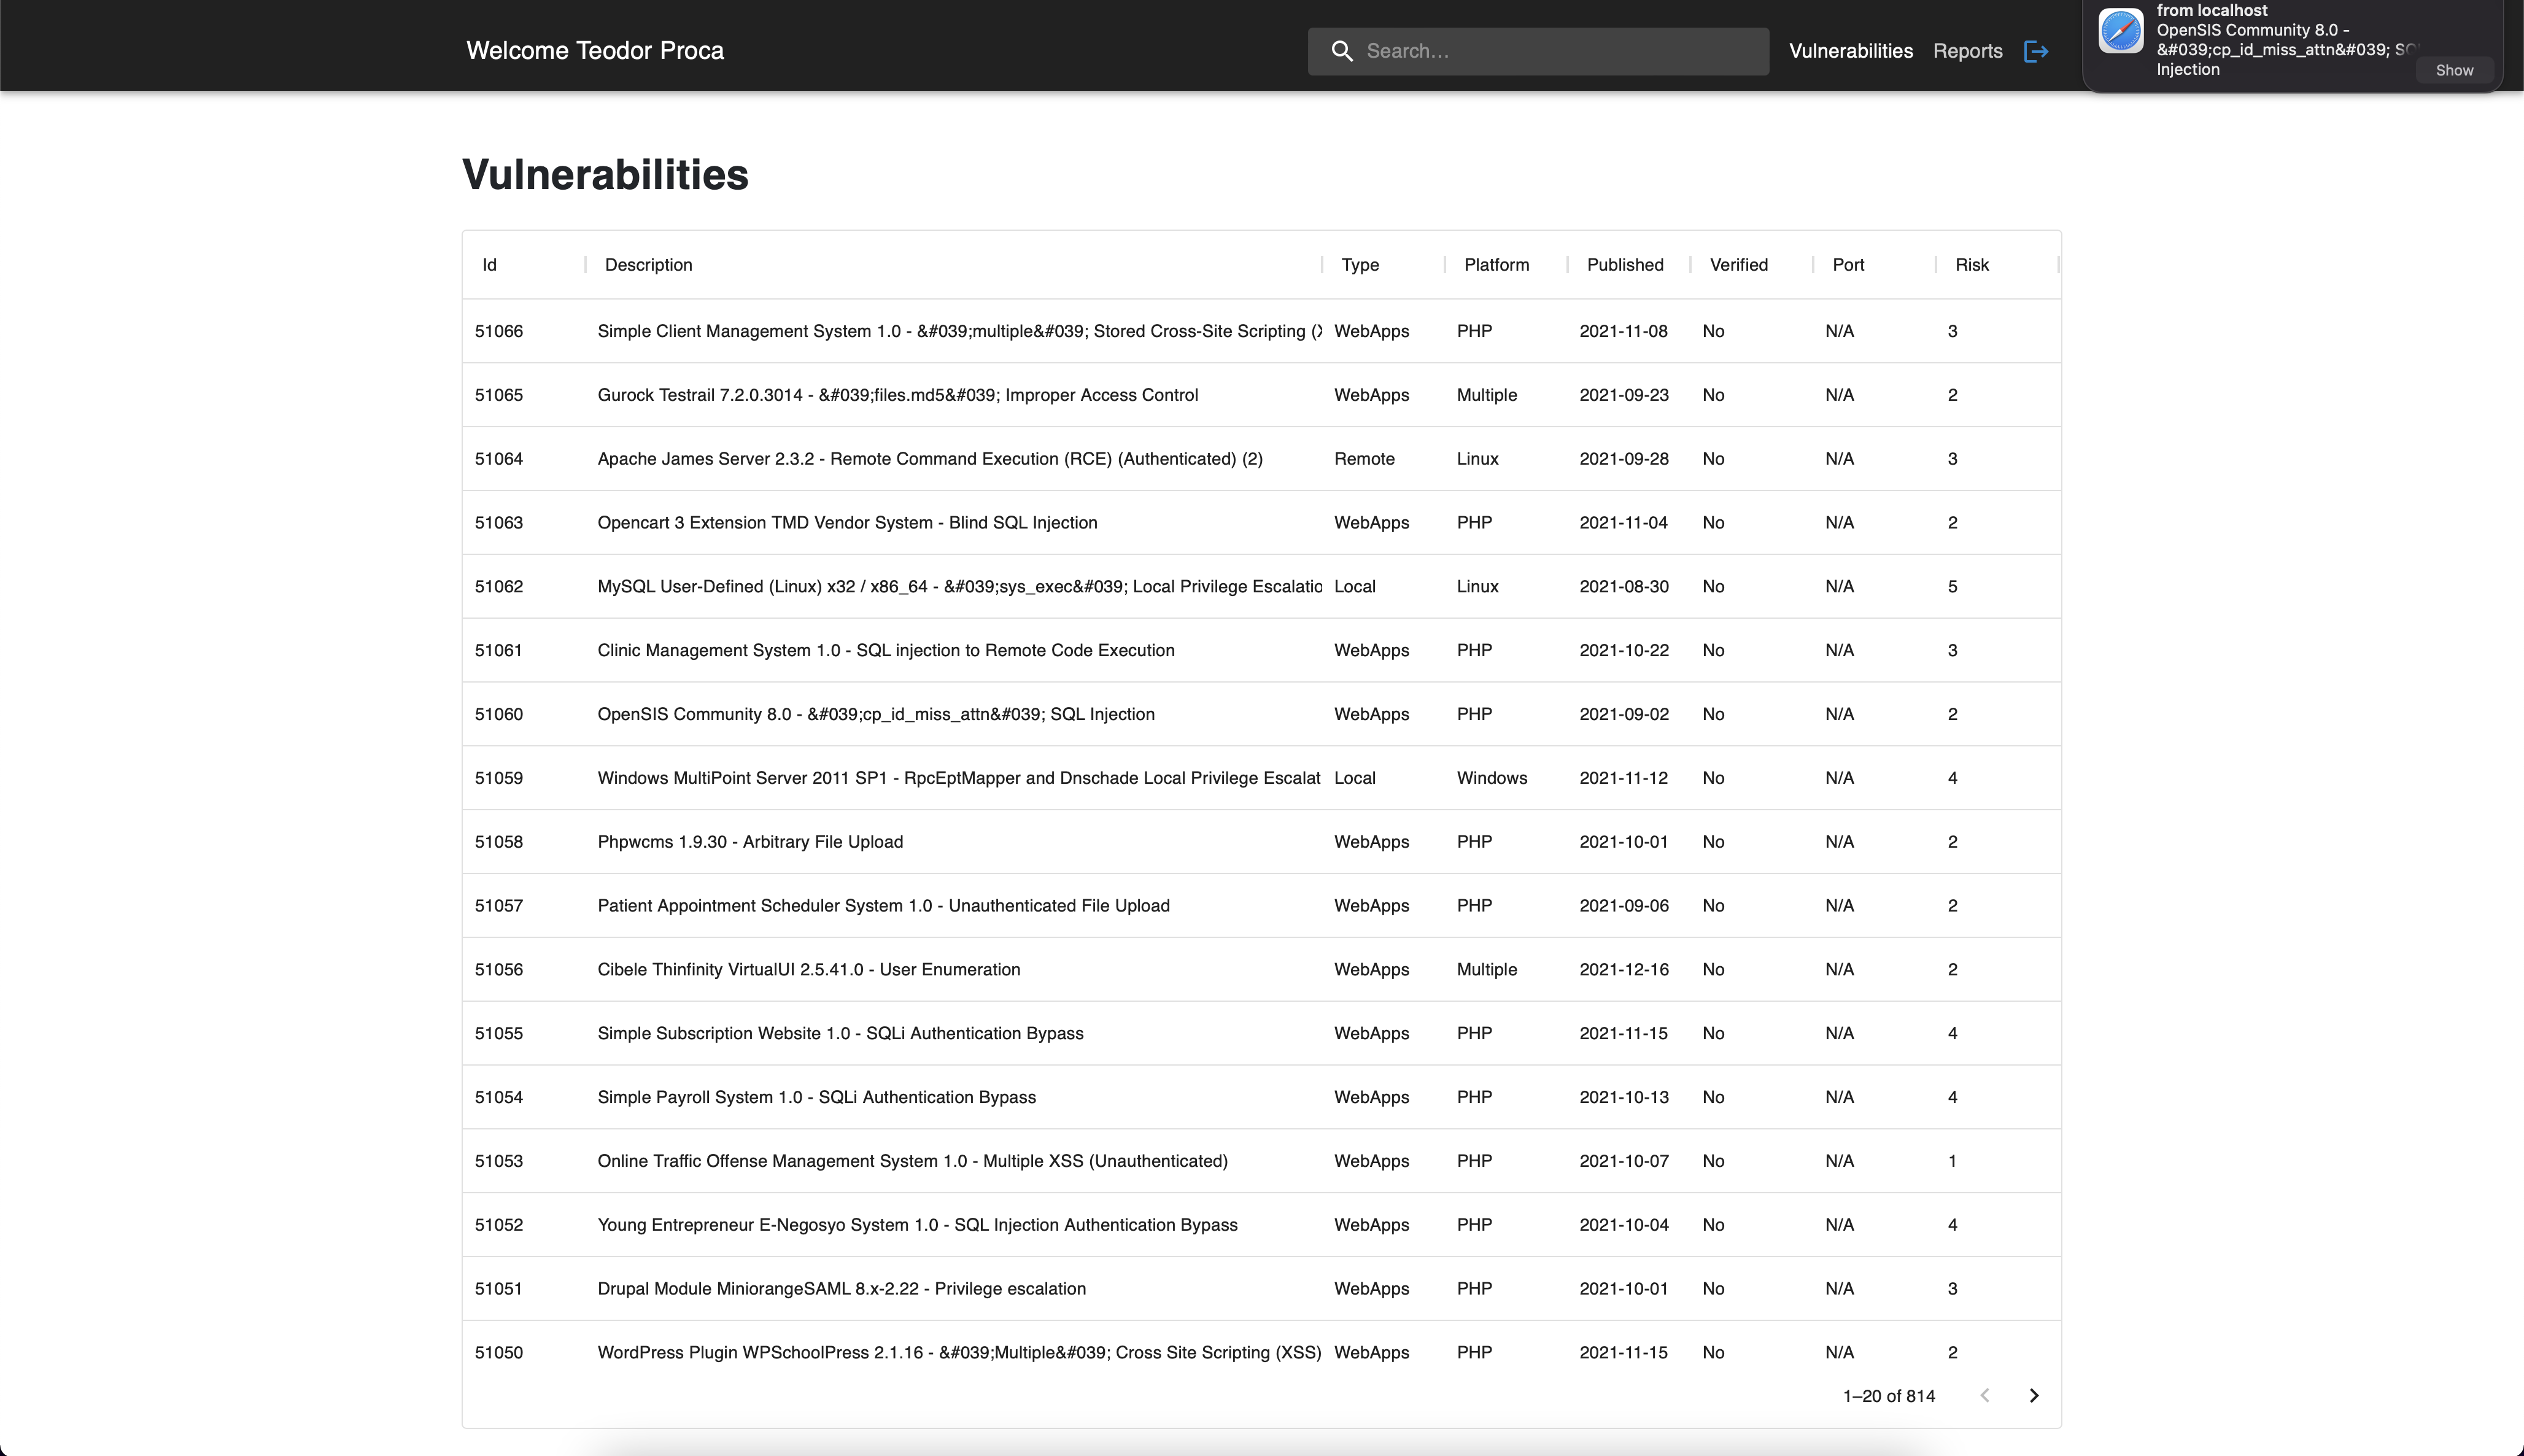Image resolution: width=2524 pixels, height=1456 pixels.
Task: Click Multiple platform cell in row 51065
Action: click(x=1487, y=395)
